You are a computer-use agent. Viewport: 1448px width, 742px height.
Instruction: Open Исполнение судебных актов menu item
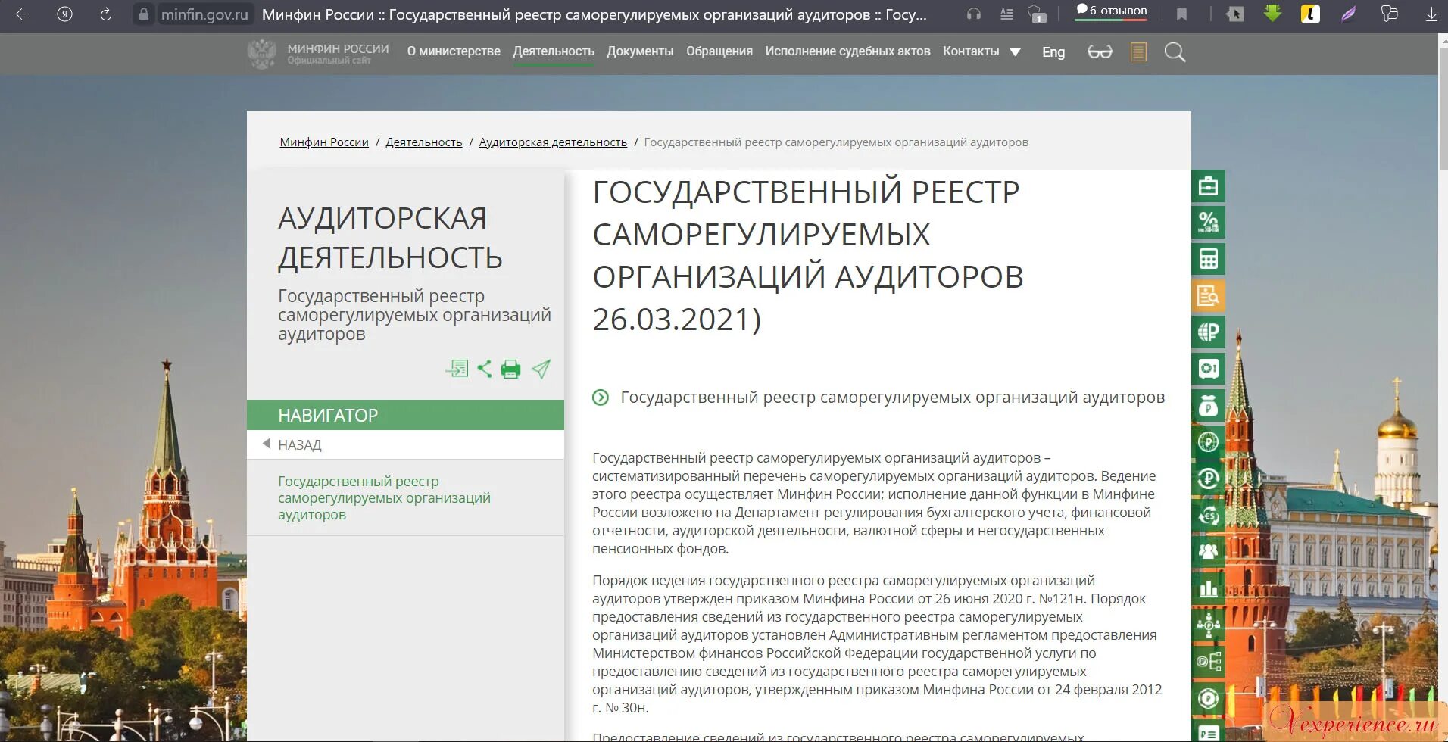point(847,51)
